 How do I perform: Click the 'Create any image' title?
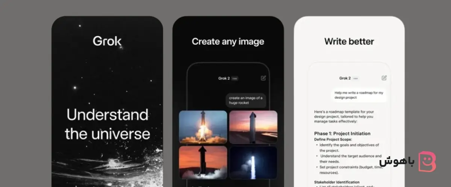click(x=228, y=42)
